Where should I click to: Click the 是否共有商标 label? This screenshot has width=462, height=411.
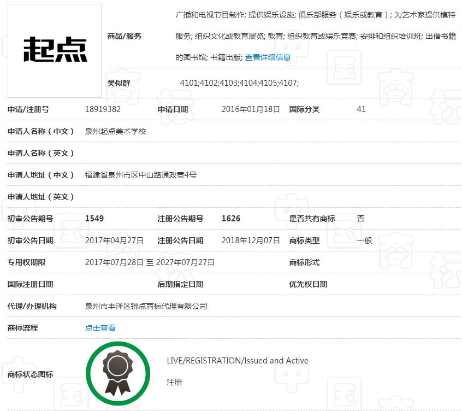click(x=312, y=219)
